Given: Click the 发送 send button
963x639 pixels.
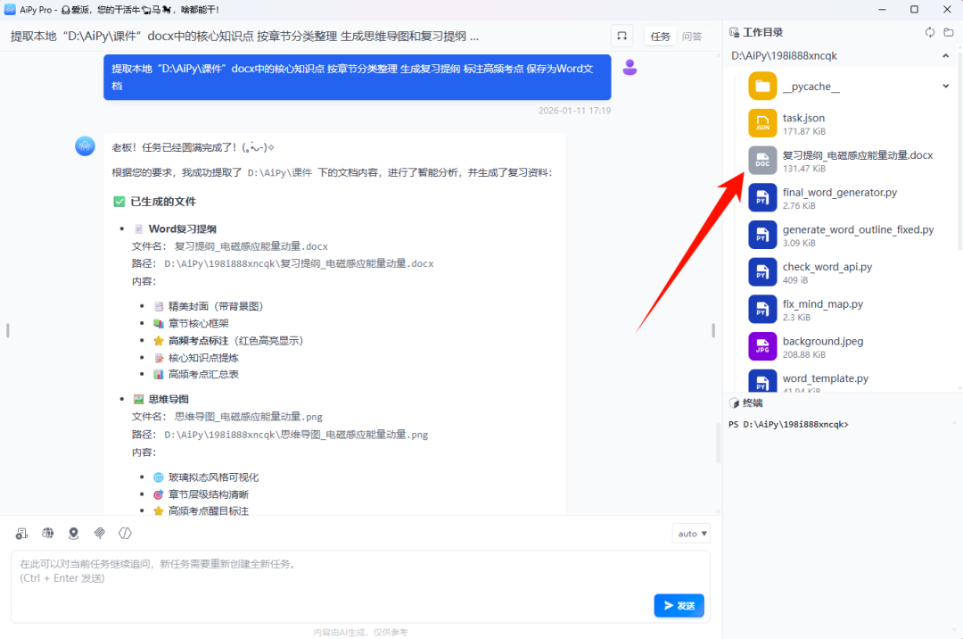Looking at the screenshot, I should pos(679,605).
